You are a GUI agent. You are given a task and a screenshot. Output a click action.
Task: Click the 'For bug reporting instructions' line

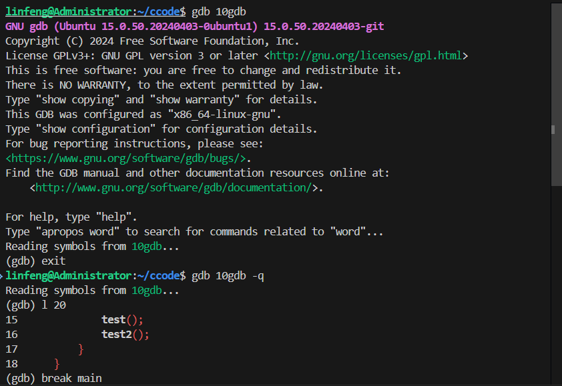[x=134, y=144]
